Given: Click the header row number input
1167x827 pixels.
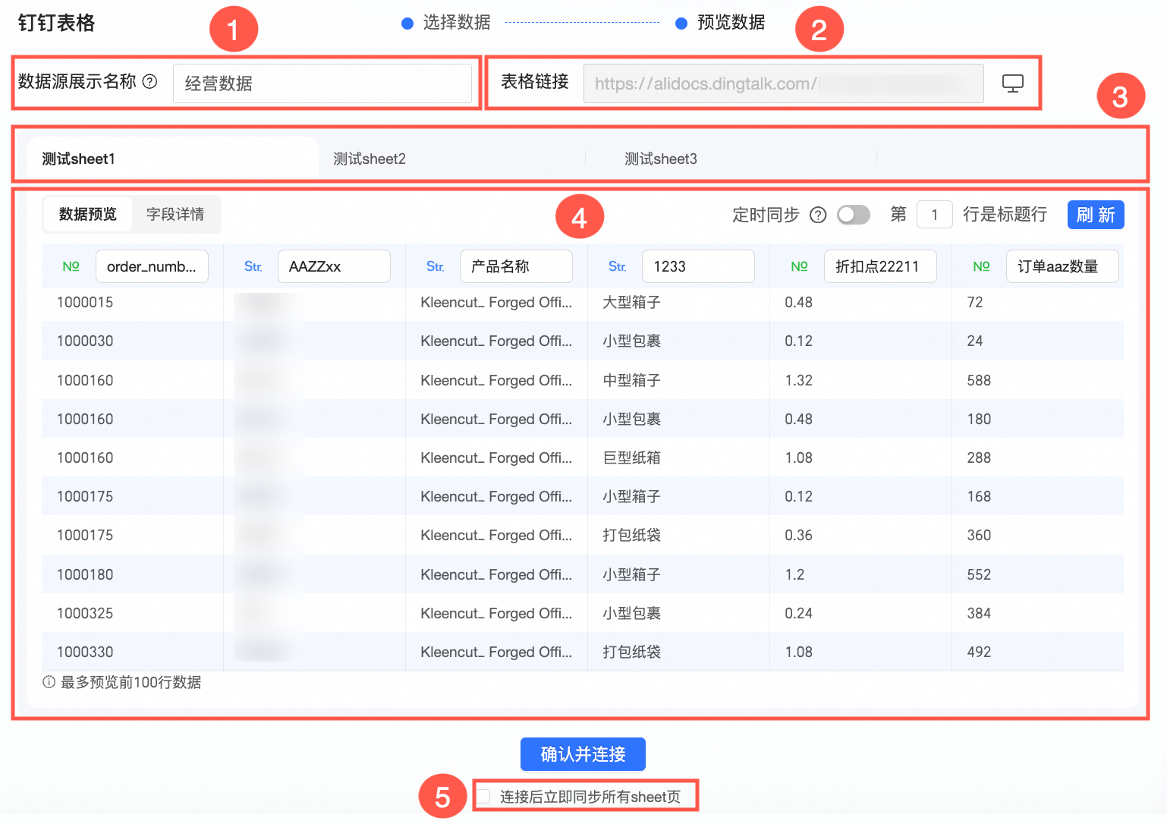Looking at the screenshot, I should click(935, 215).
